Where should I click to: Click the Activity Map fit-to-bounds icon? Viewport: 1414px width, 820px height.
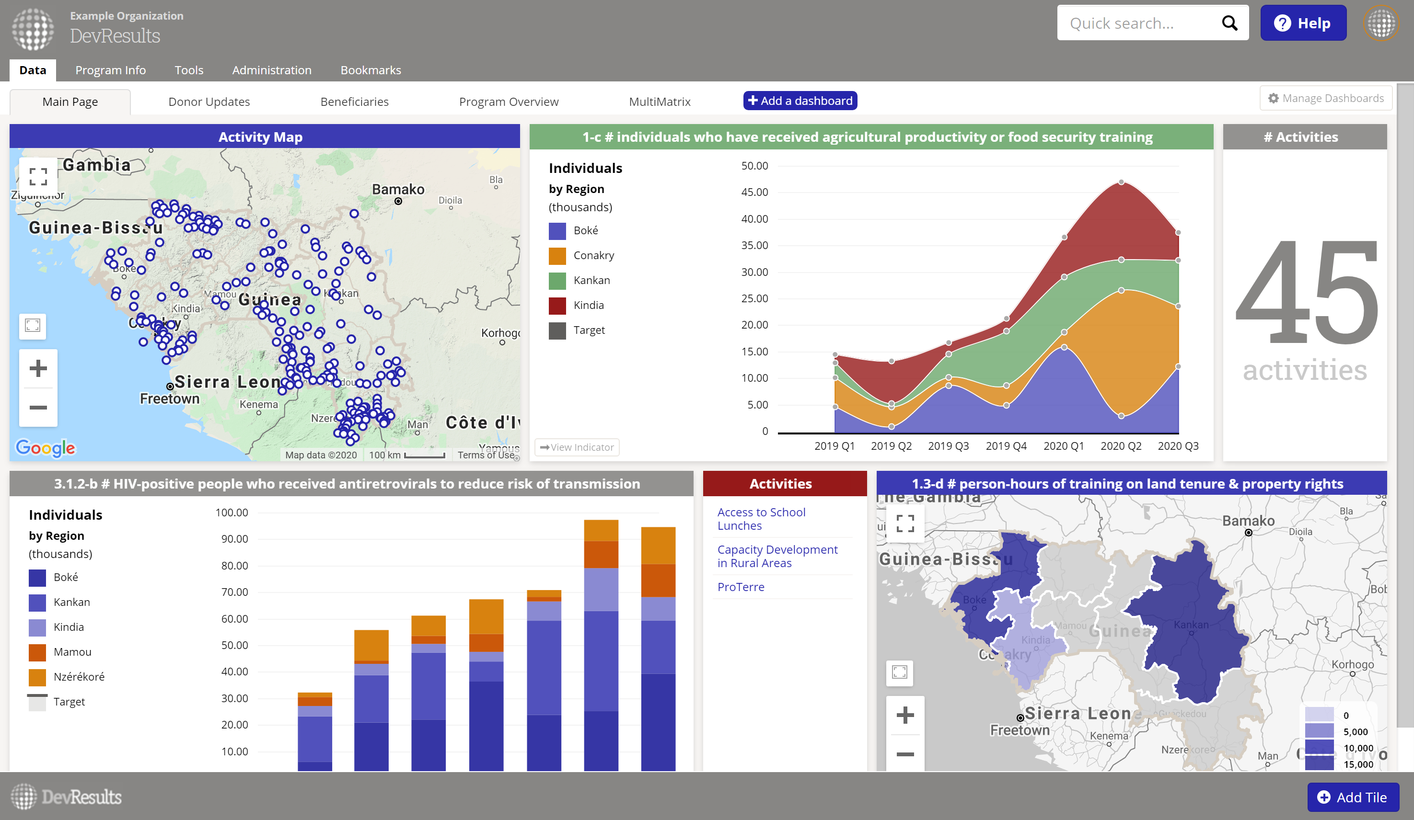pos(33,325)
